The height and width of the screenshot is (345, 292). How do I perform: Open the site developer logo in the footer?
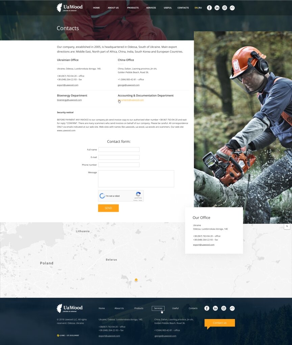[68, 336]
